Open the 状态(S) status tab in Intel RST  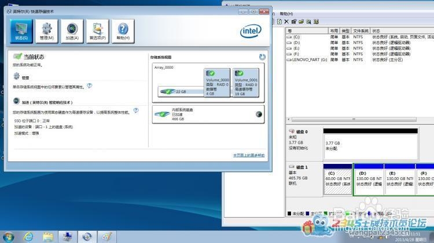point(21,31)
